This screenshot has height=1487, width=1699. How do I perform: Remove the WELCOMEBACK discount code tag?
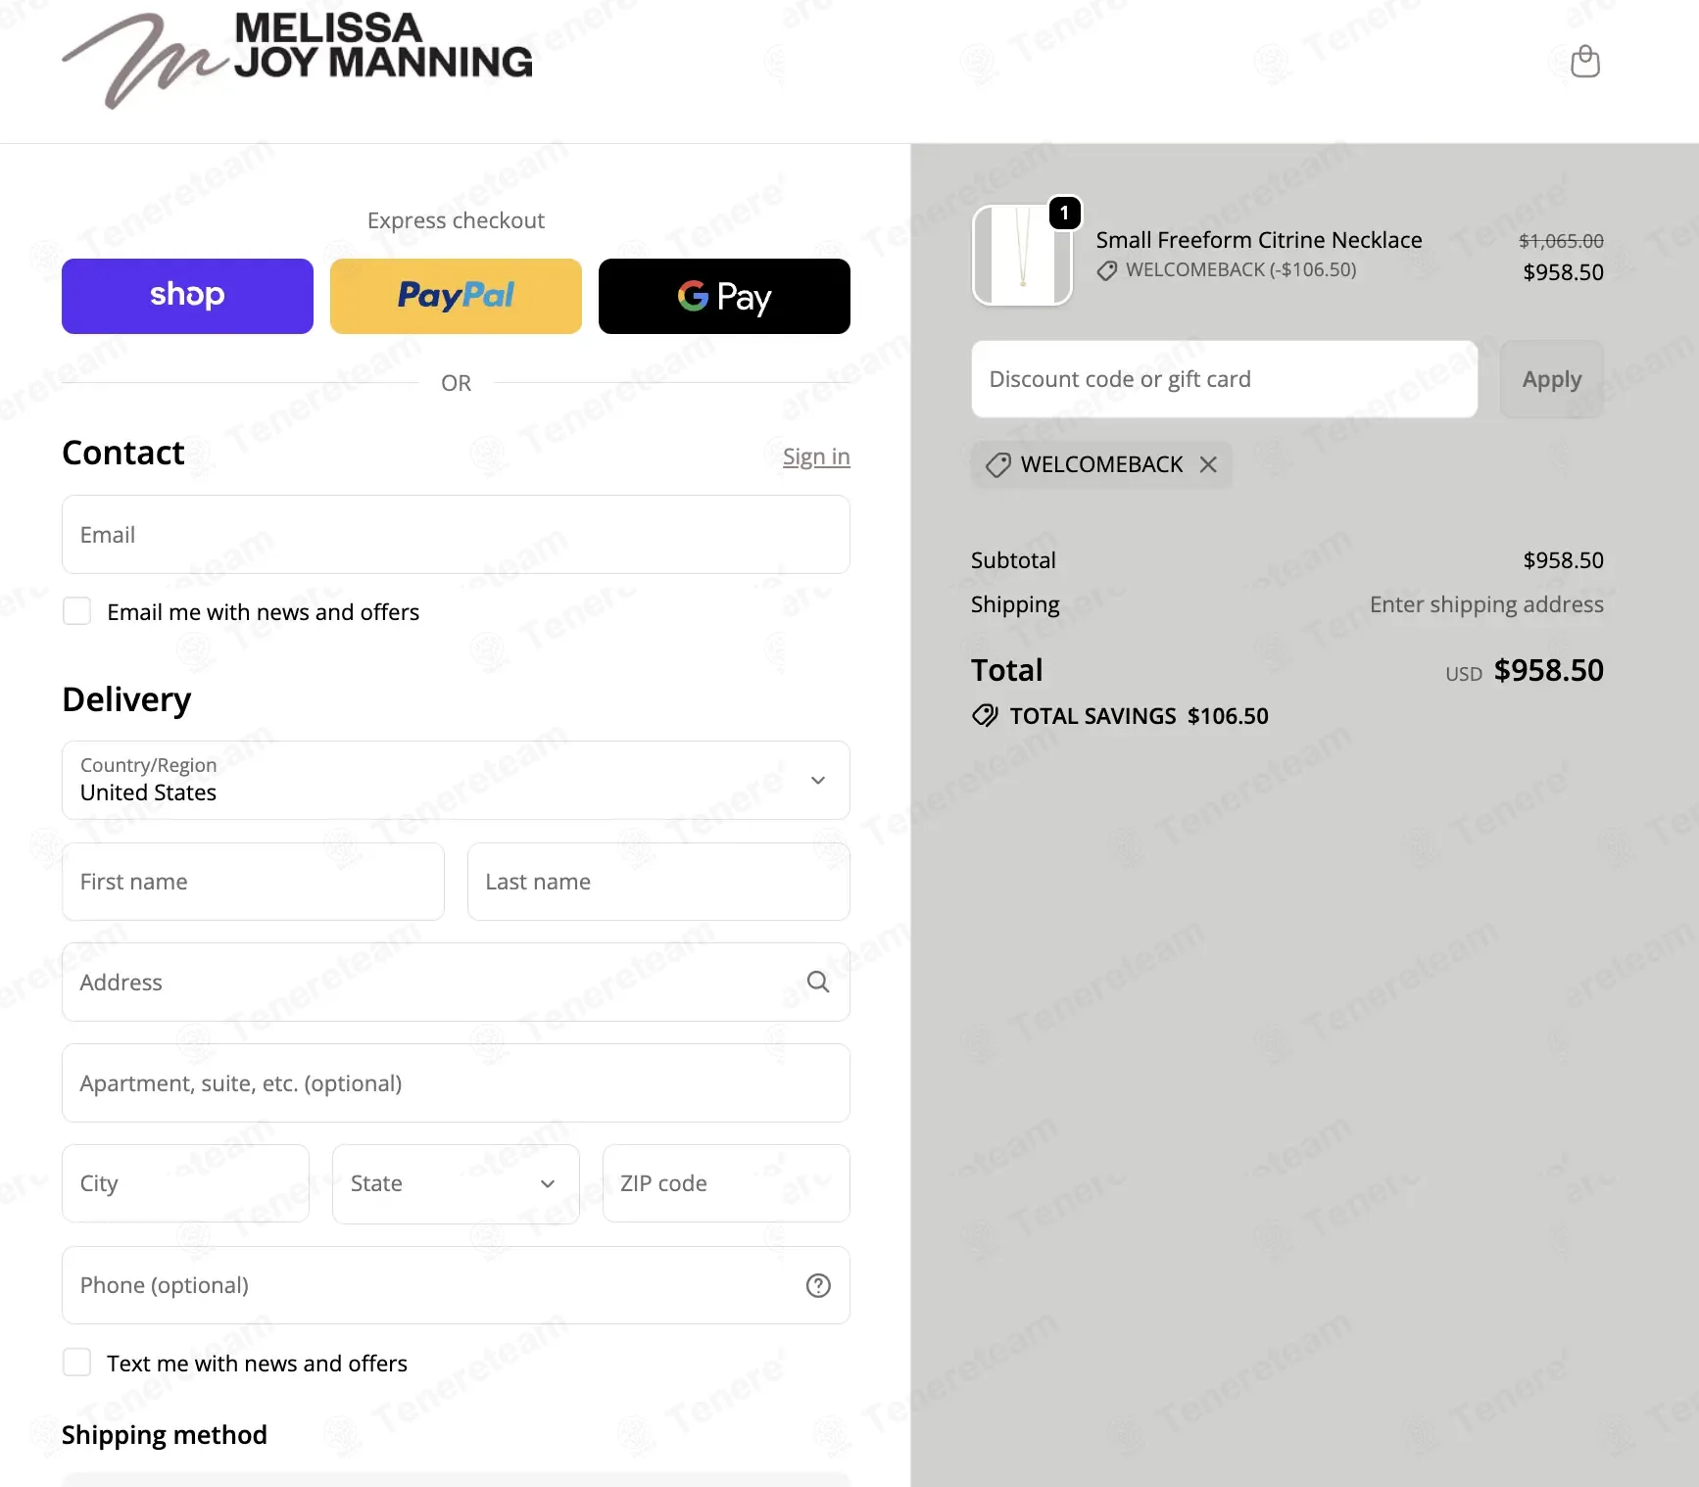(x=1208, y=464)
